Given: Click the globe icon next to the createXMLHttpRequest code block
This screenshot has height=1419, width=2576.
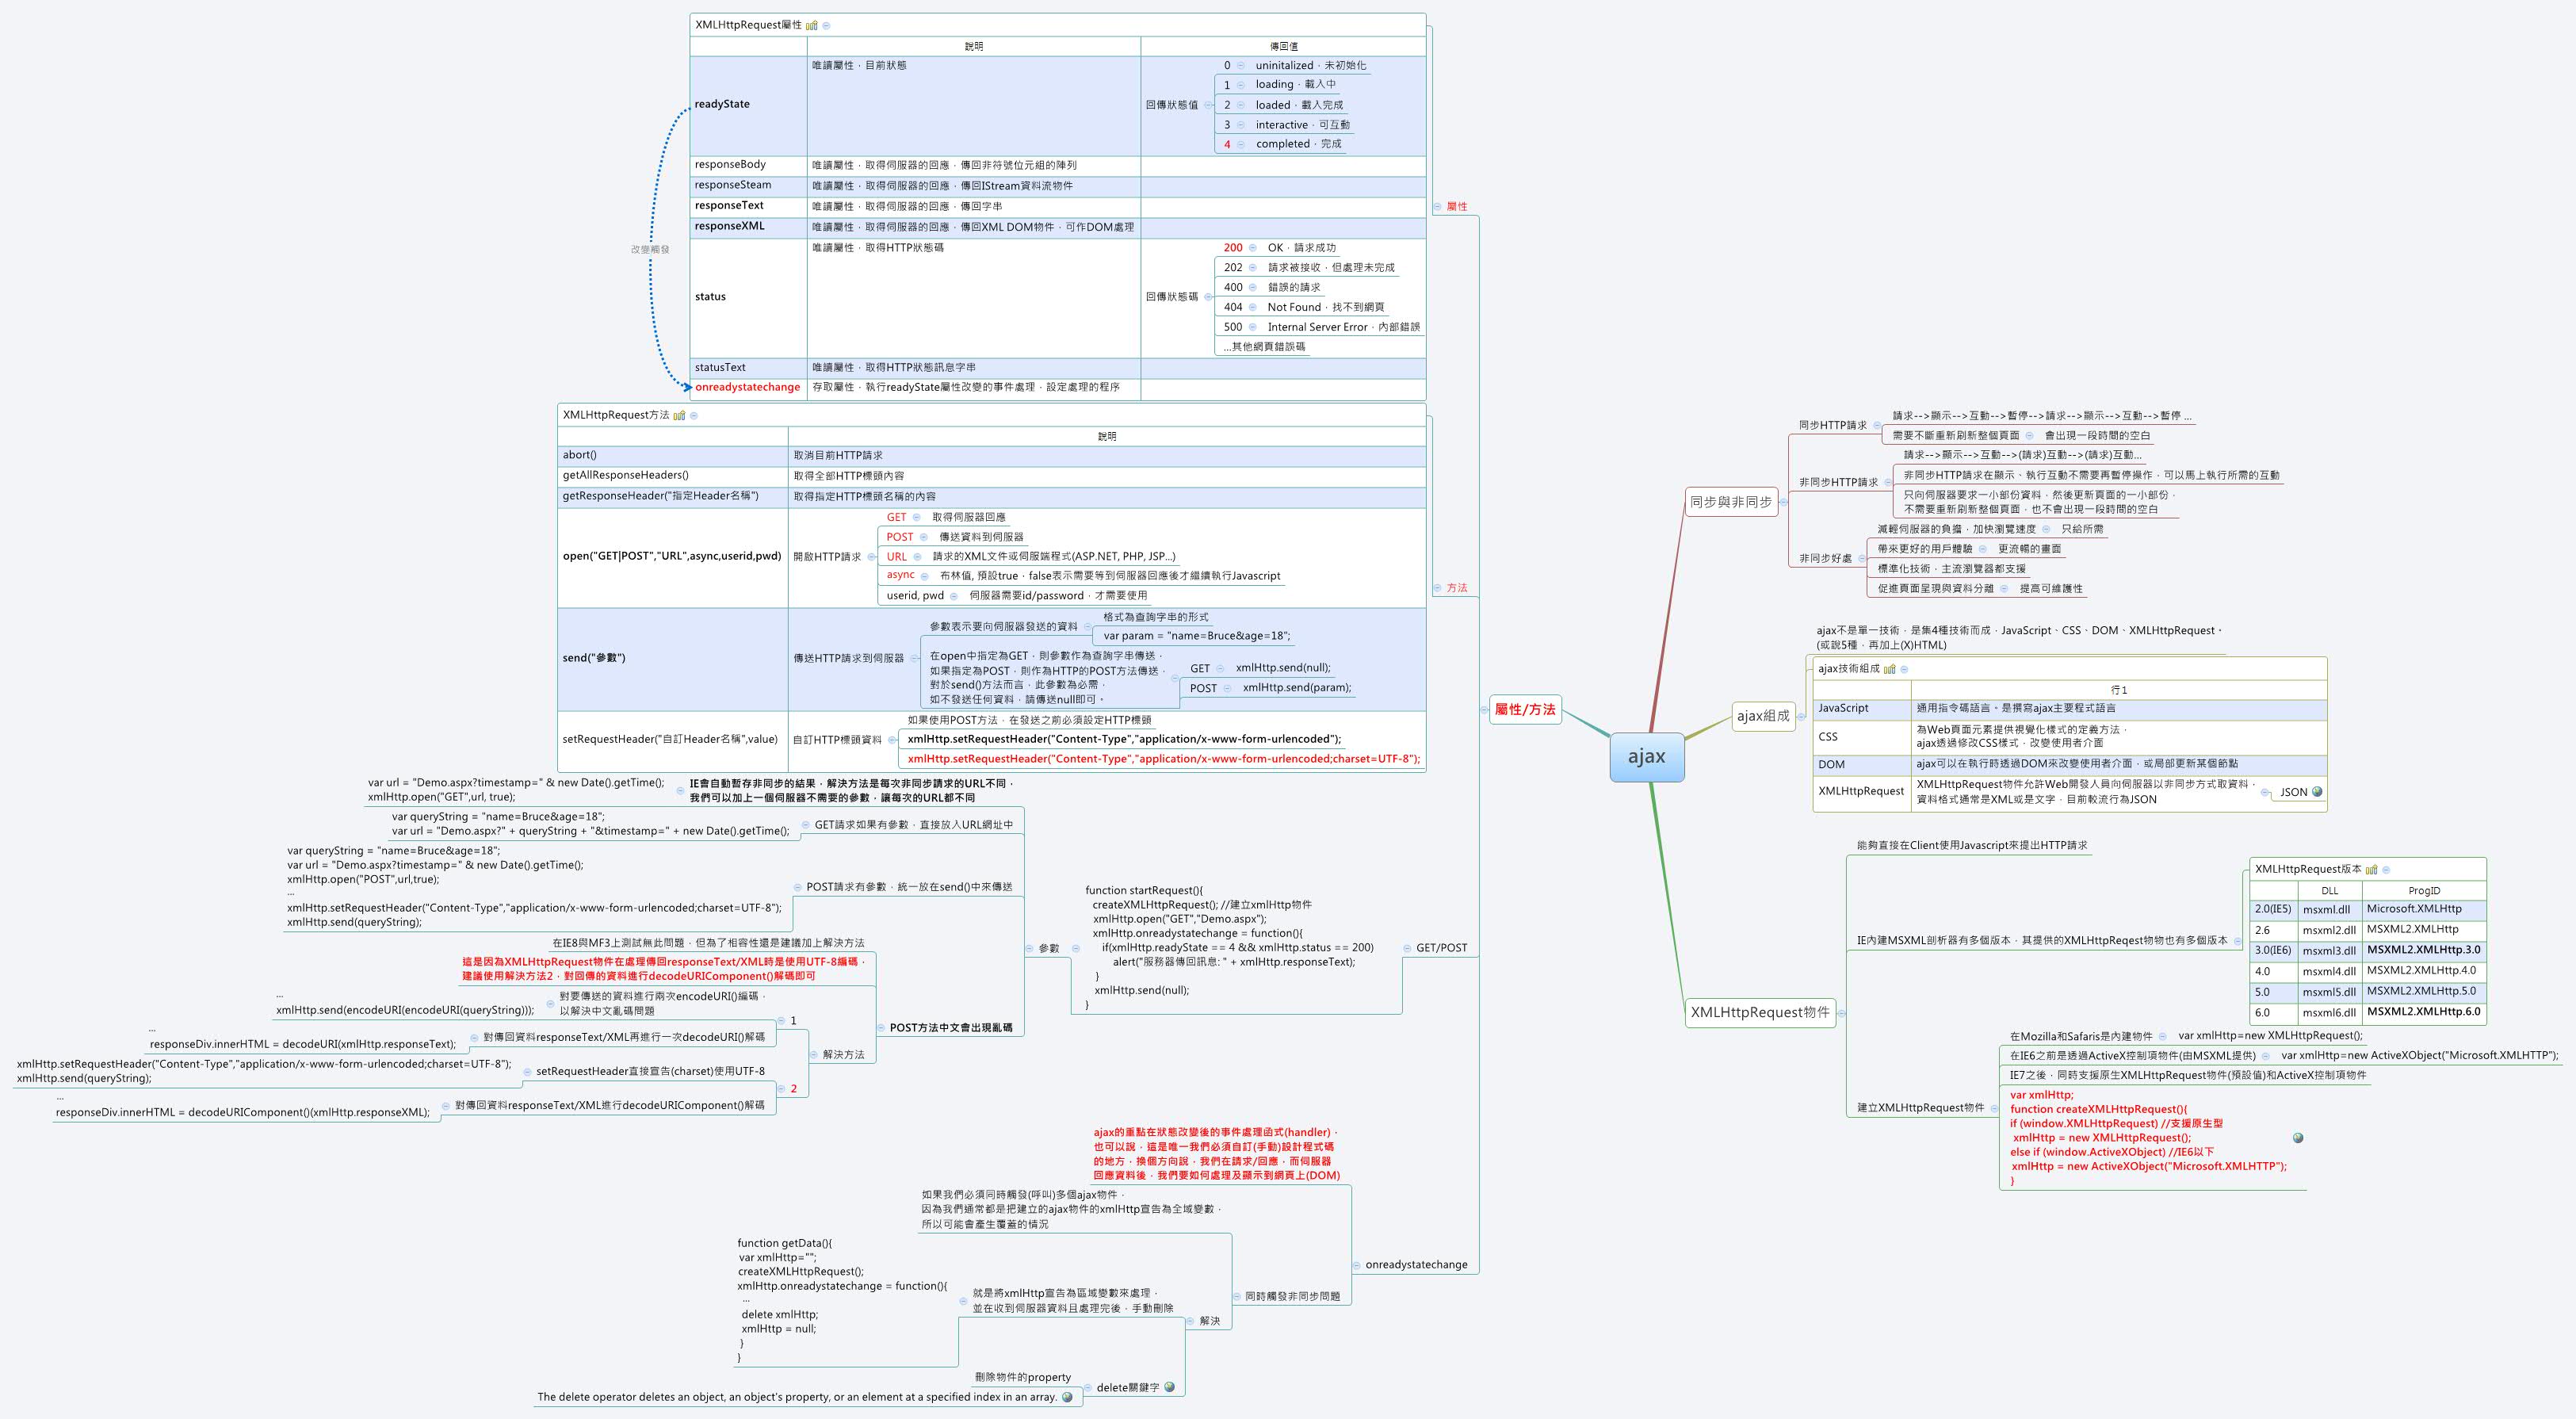Looking at the screenshot, I should 2299,1138.
